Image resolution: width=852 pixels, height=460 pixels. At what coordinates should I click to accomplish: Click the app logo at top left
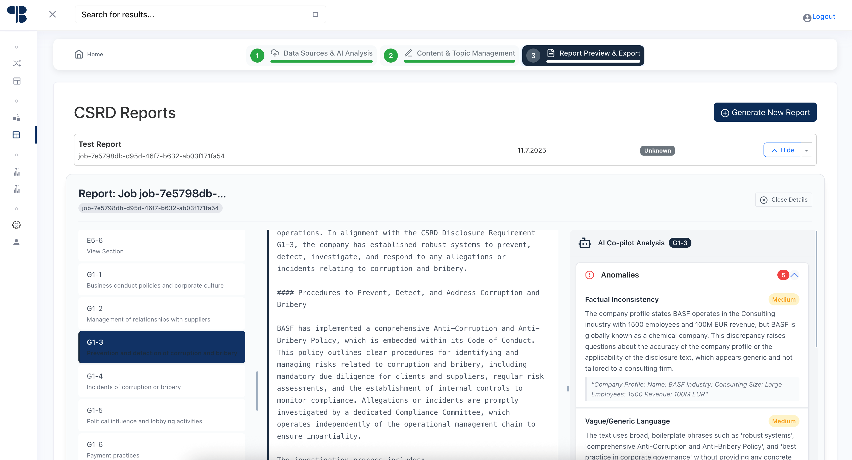click(17, 14)
